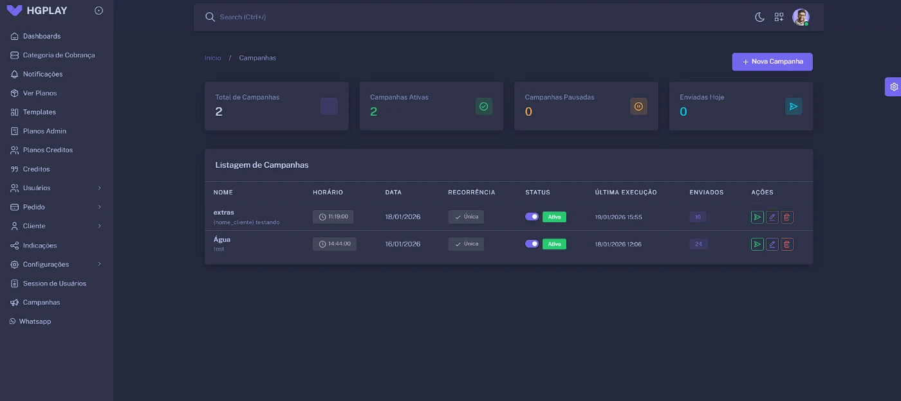Open the settings gear on right edge
The width and height of the screenshot is (901, 401).
893,87
